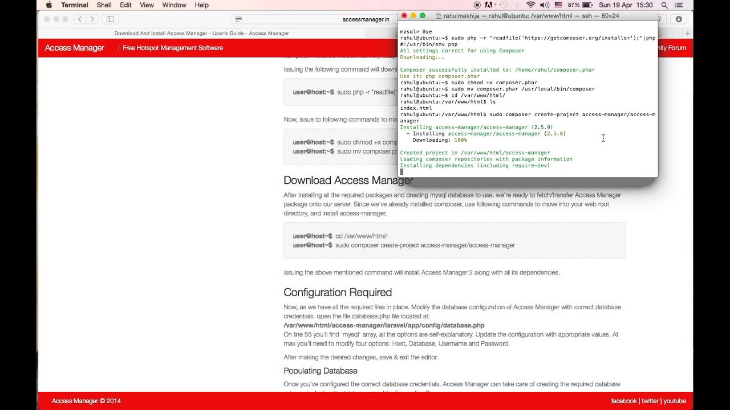
Task: Open the volume control icon
Action: (544, 5)
